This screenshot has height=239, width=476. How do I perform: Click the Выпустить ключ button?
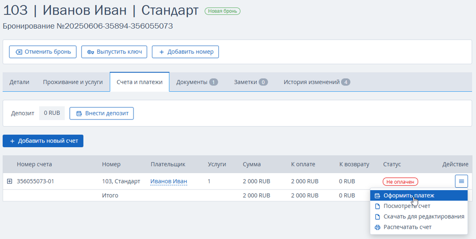(114, 52)
